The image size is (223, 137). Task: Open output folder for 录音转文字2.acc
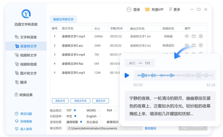[x=194, y=45]
